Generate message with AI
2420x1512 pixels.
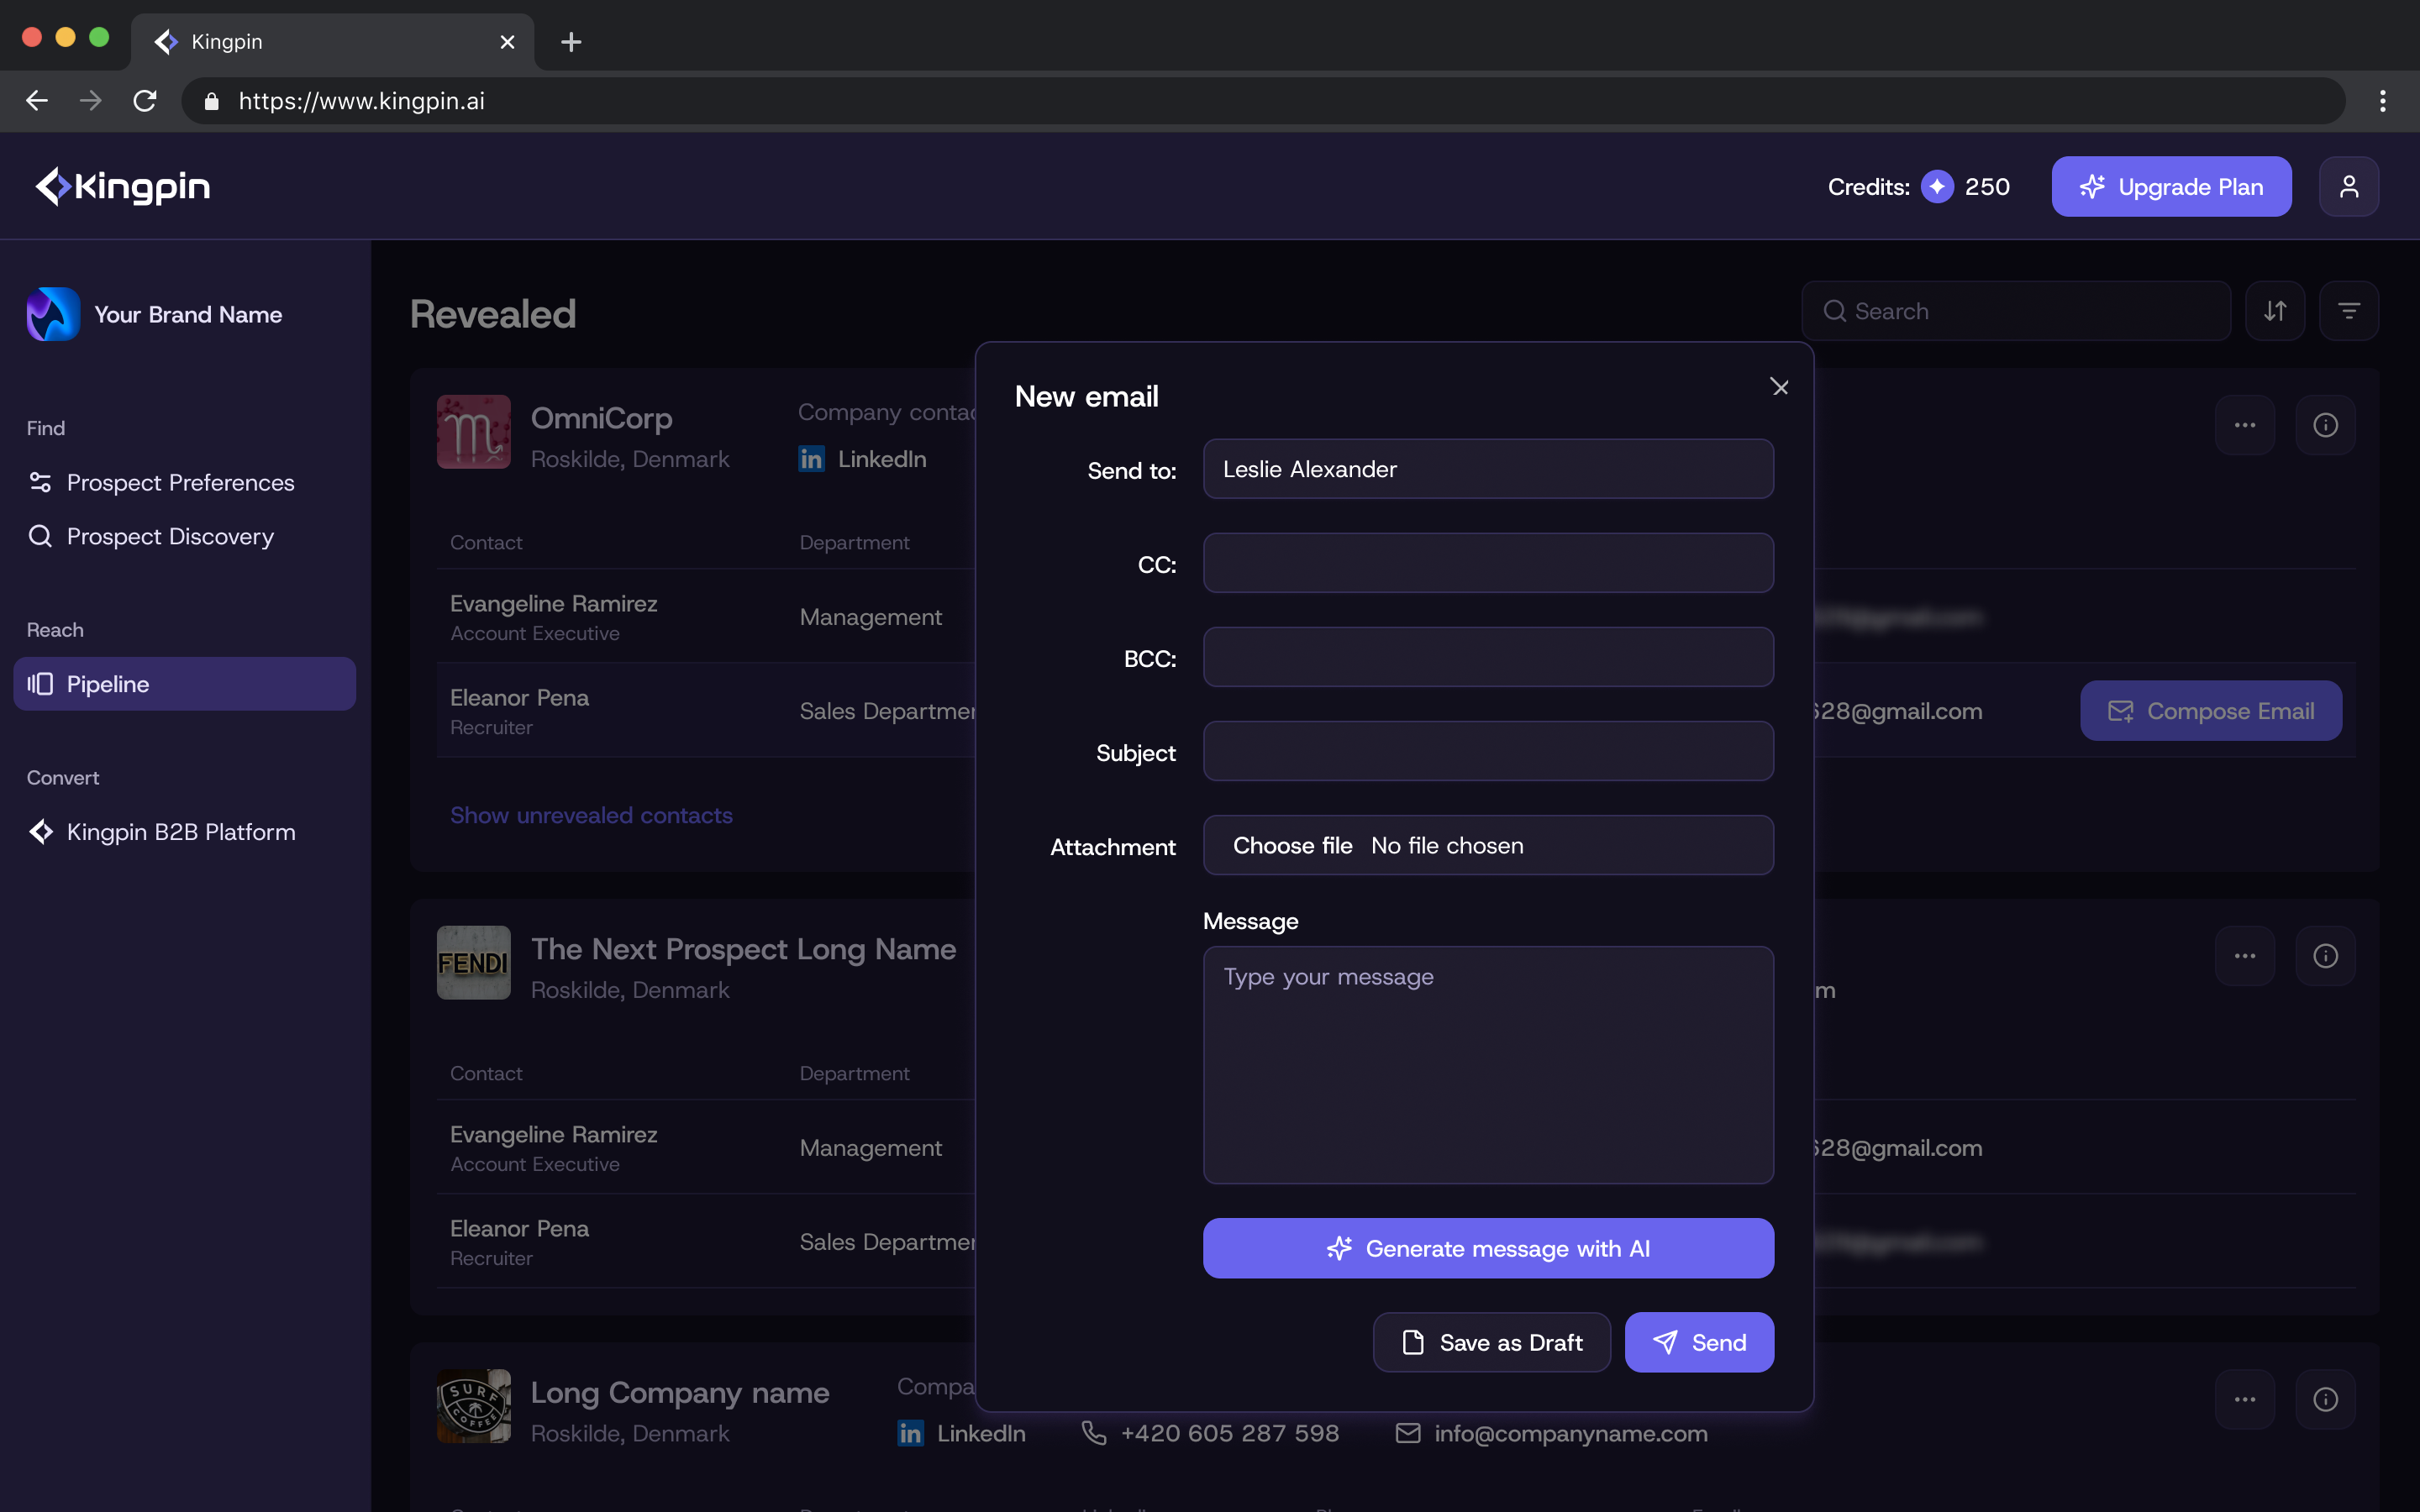[x=1488, y=1248]
